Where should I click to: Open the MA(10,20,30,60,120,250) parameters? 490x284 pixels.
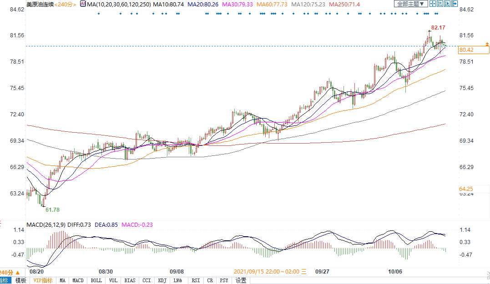(119, 4)
